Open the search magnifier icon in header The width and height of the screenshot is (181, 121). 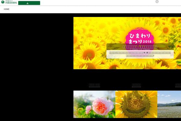(x=157, y=2)
